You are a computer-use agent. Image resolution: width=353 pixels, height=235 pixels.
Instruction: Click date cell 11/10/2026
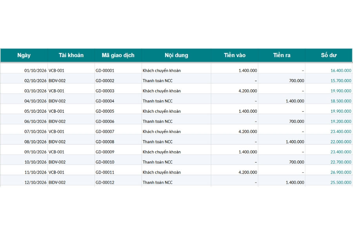[x=35, y=172]
